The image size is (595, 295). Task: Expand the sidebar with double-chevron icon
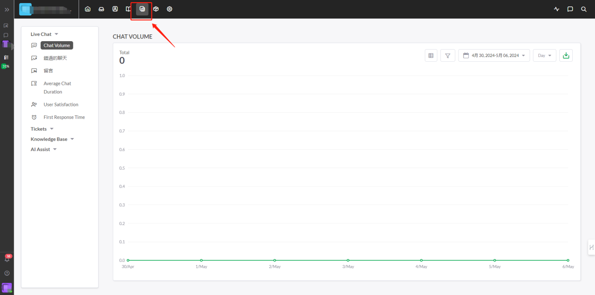[7, 9]
